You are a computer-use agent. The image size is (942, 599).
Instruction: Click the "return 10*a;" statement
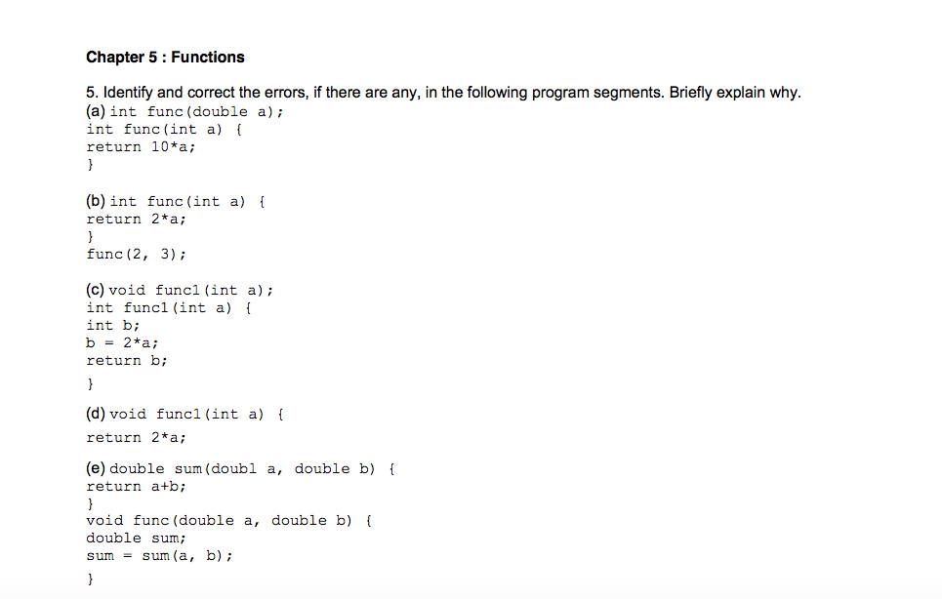141,146
